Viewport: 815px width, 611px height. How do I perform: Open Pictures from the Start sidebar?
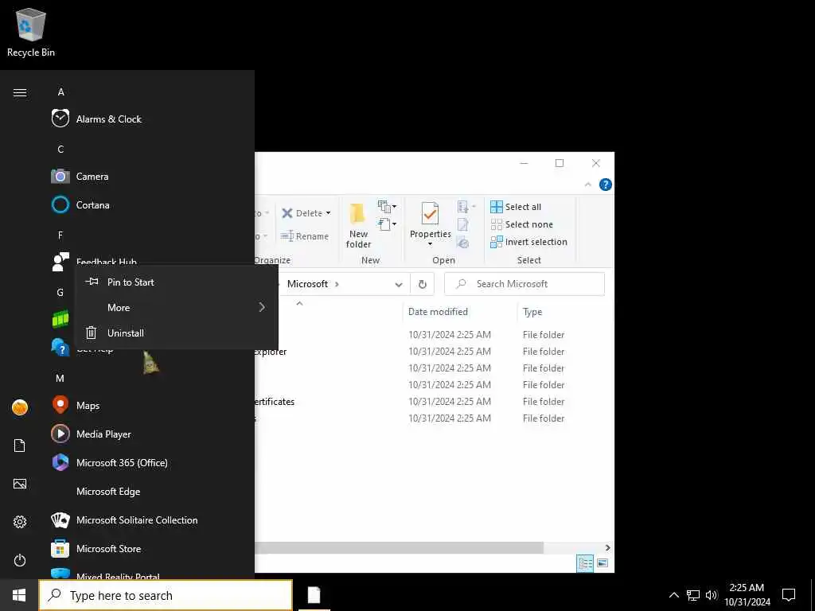(20, 484)
